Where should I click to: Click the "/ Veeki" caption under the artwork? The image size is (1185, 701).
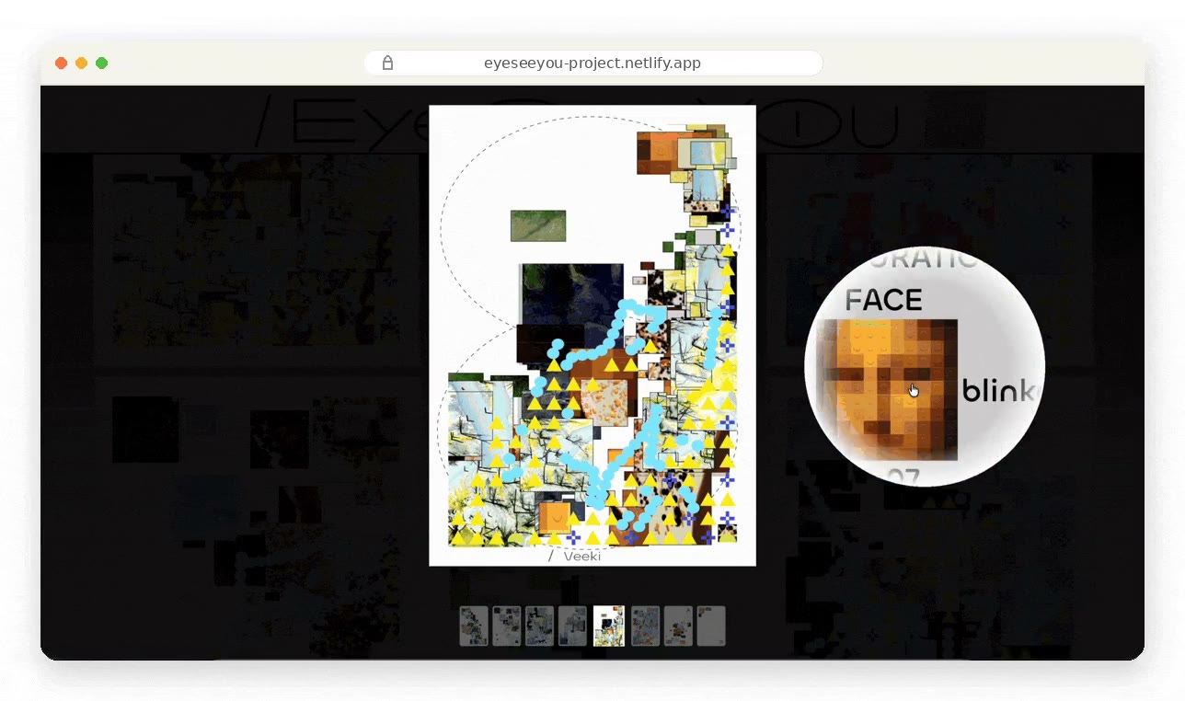pyautogui.click(x=575, y=556)
